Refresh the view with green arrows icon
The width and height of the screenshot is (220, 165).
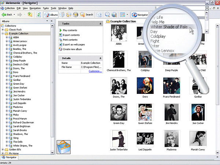point(38,15)
